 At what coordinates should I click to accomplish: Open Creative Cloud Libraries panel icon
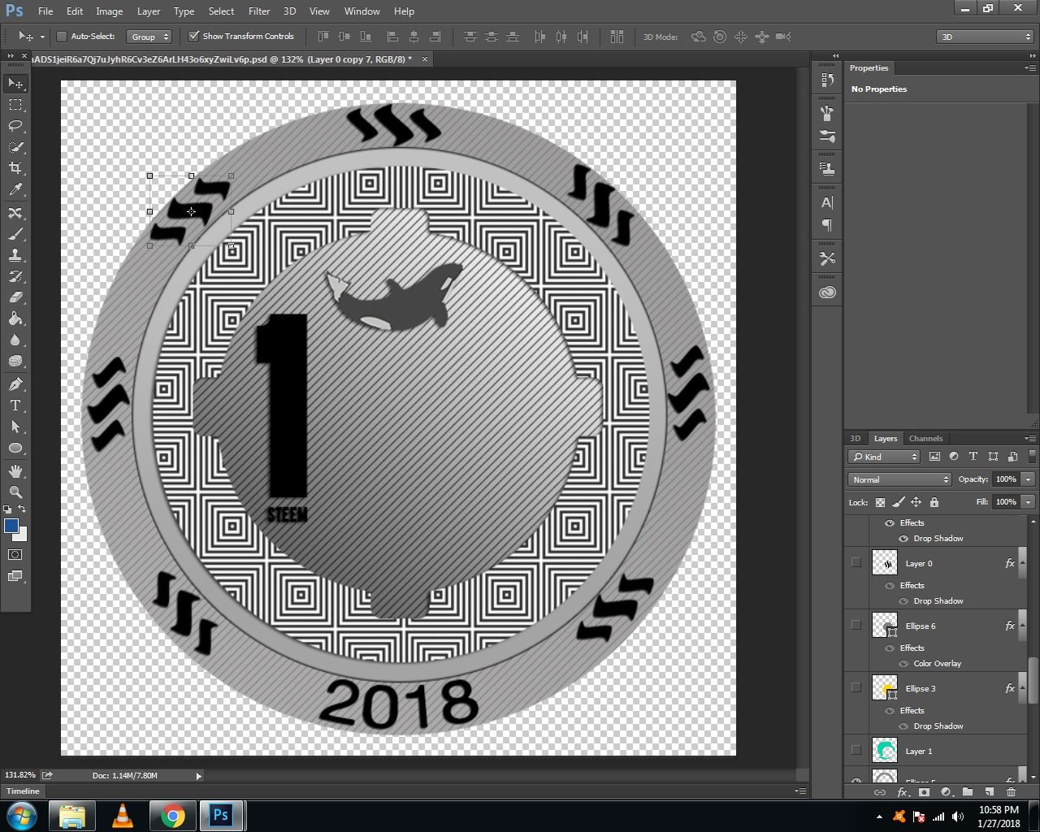point(827,292)
